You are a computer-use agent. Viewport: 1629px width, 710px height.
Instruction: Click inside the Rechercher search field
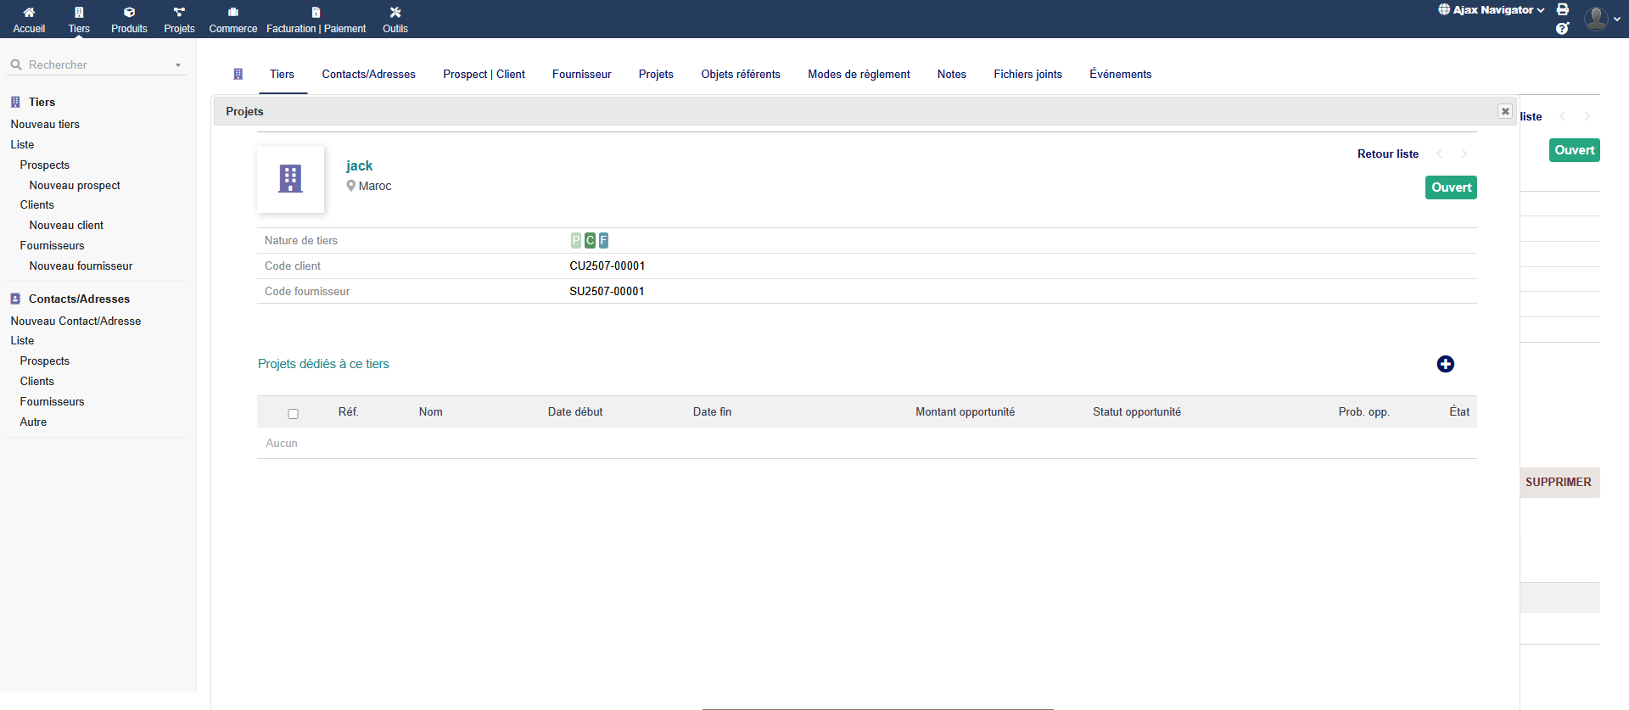tap(93, 65)
